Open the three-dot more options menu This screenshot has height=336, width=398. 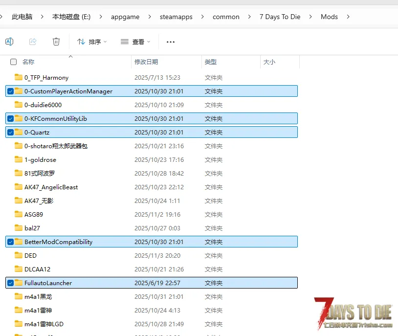tap(171, 42)
